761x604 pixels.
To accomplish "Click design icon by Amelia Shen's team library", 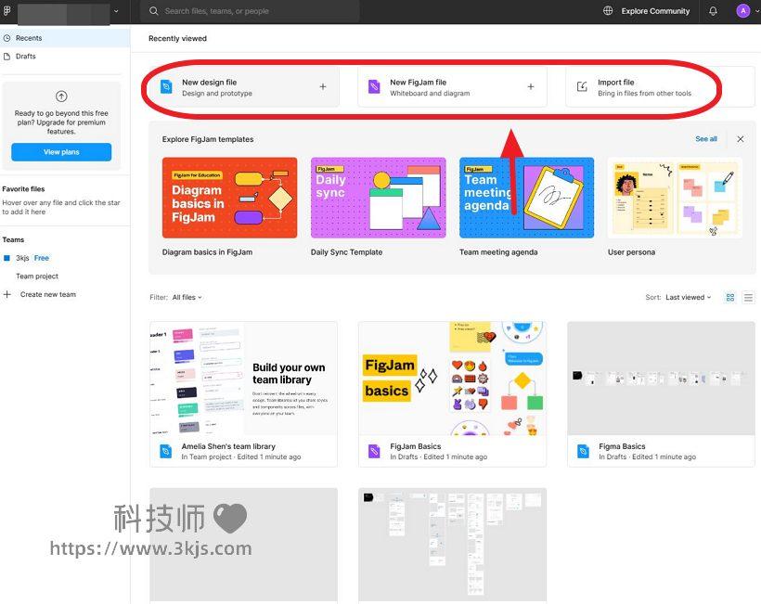I will [166, 451].
